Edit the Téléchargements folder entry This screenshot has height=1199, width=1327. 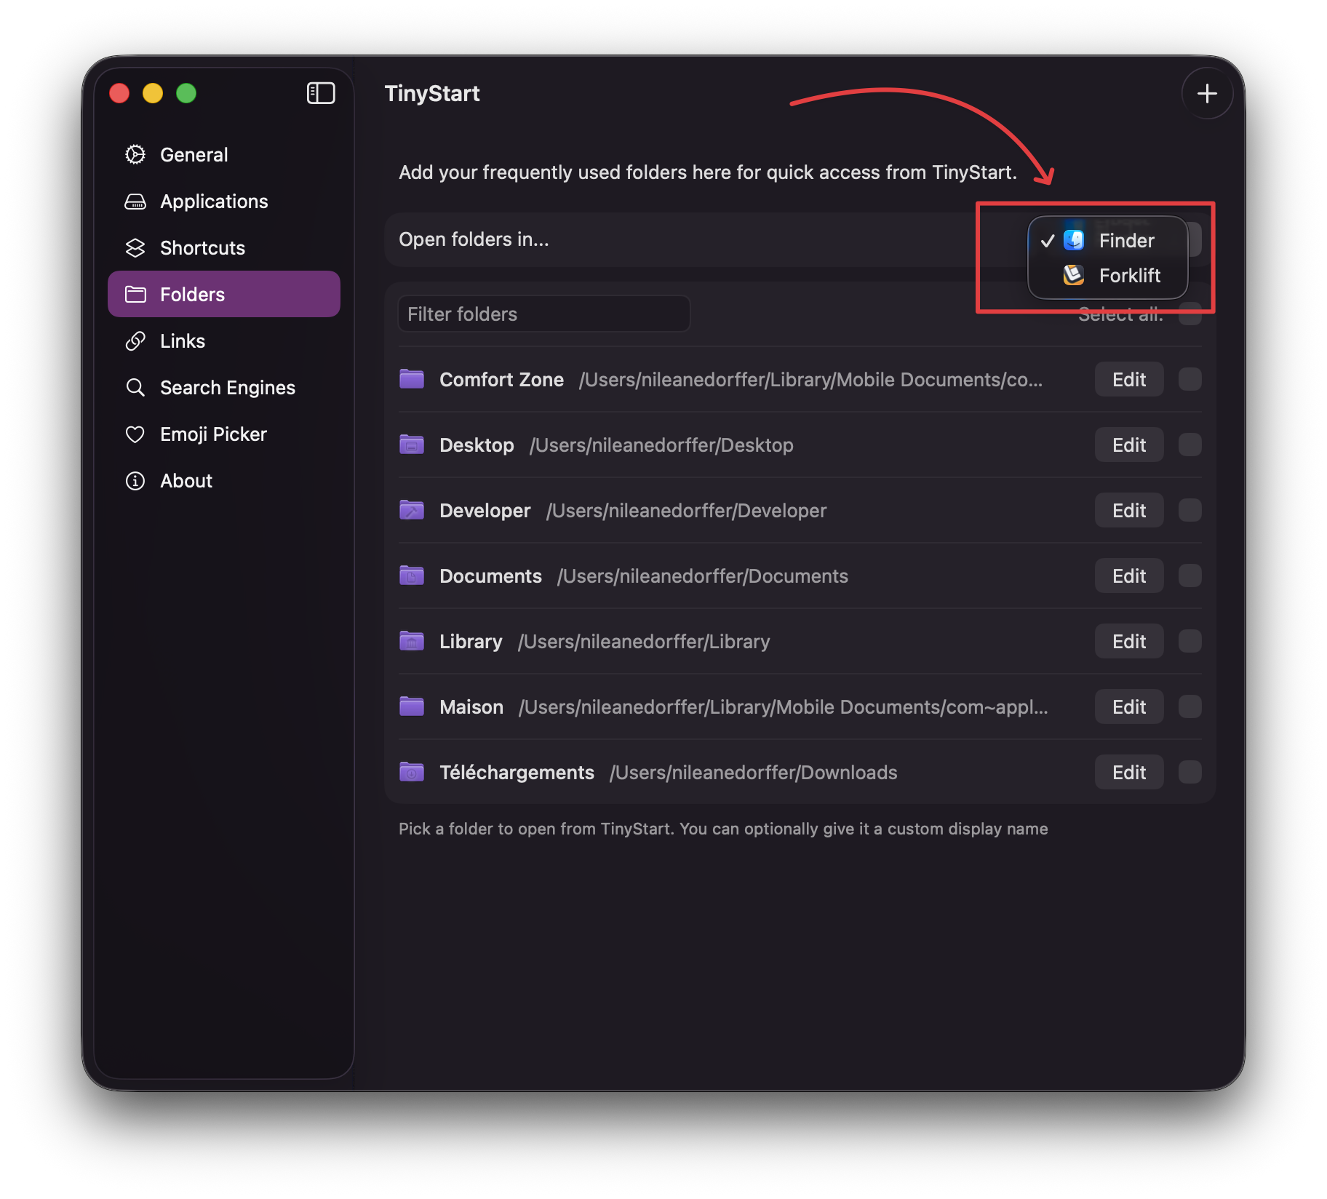1129,772
